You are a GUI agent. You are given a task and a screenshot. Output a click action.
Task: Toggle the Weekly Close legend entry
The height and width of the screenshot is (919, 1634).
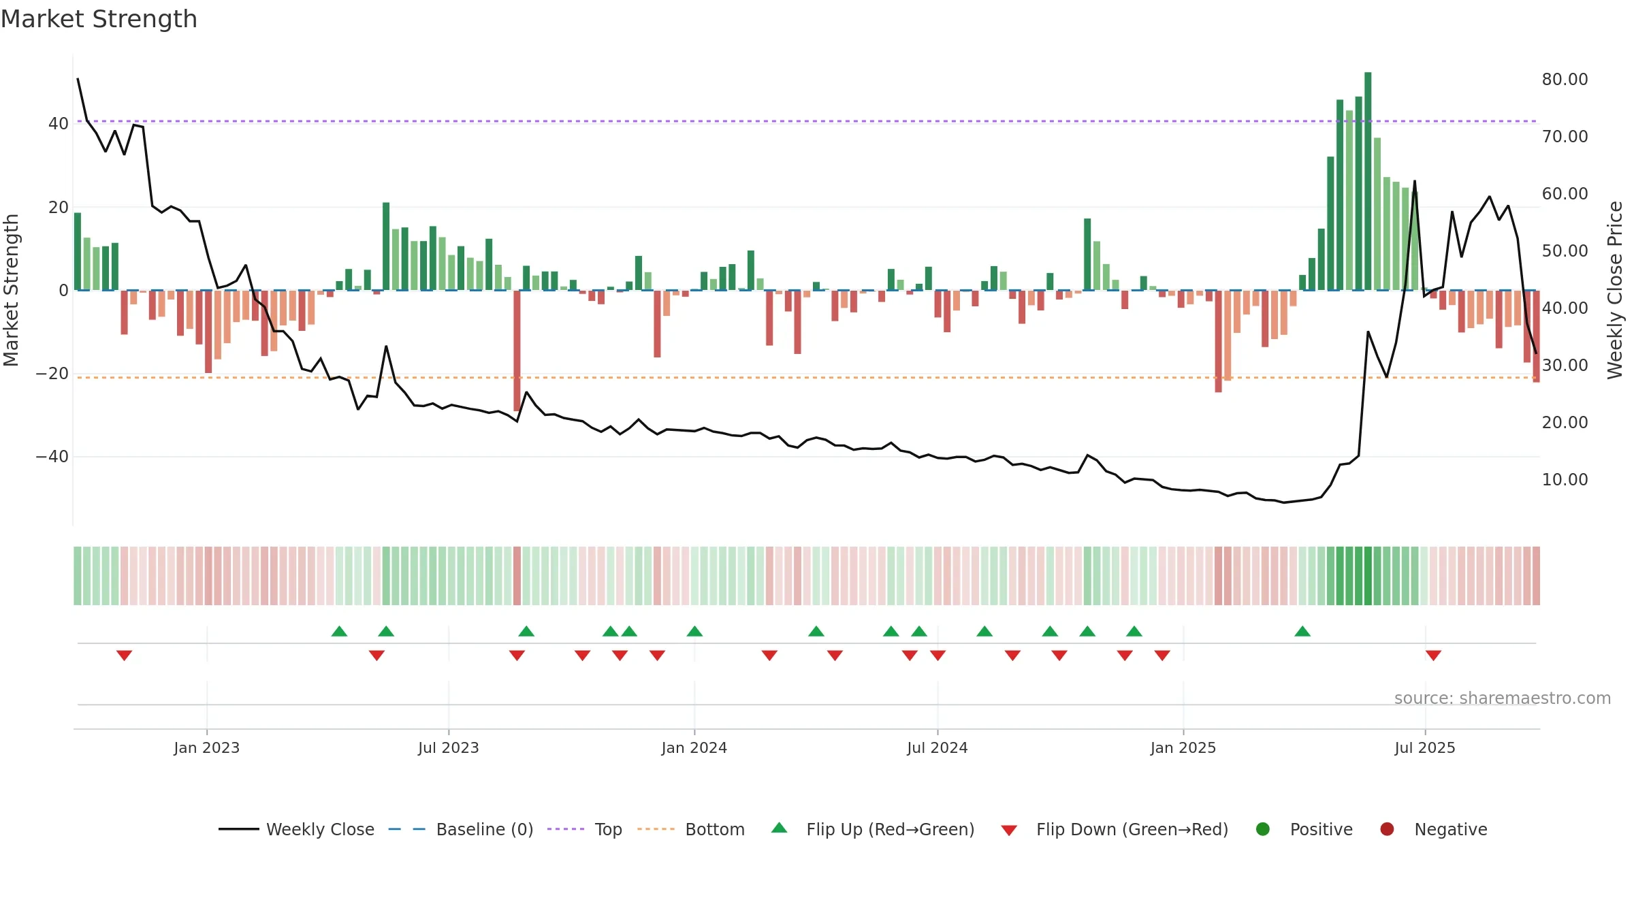tap(296, 829)
